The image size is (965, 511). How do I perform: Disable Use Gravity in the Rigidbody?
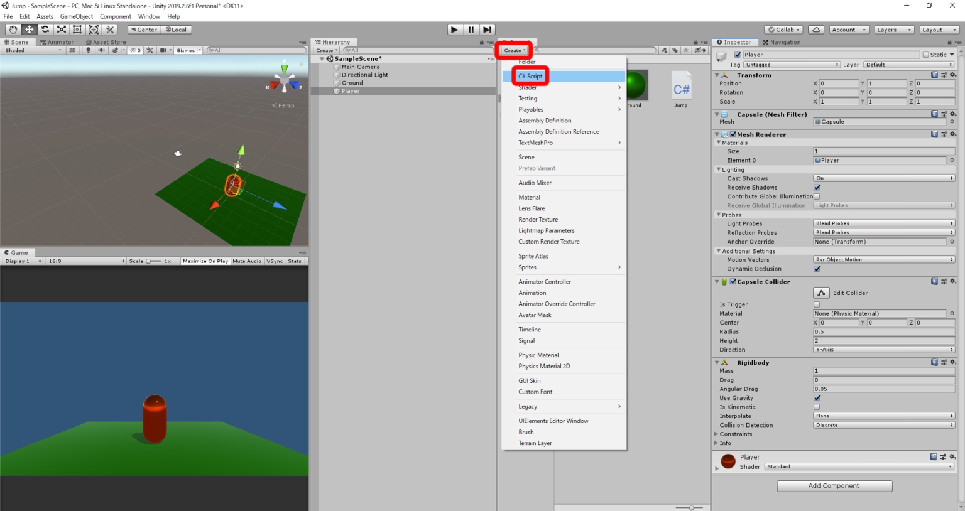pyautogui.click(x=816, y=397)
